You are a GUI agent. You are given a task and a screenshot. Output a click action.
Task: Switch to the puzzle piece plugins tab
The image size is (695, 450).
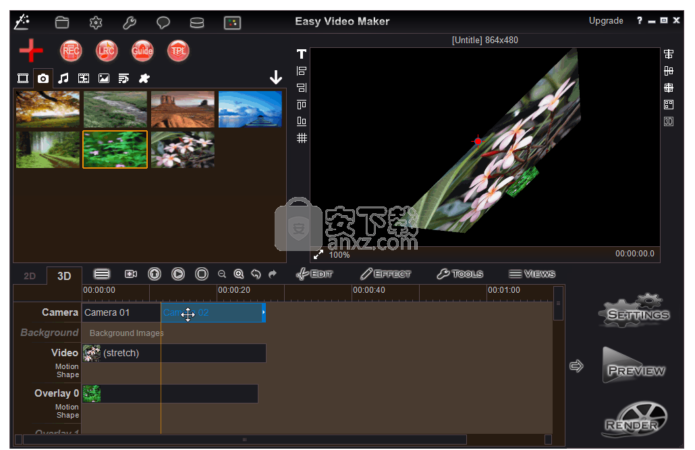(x=144, y=78)
